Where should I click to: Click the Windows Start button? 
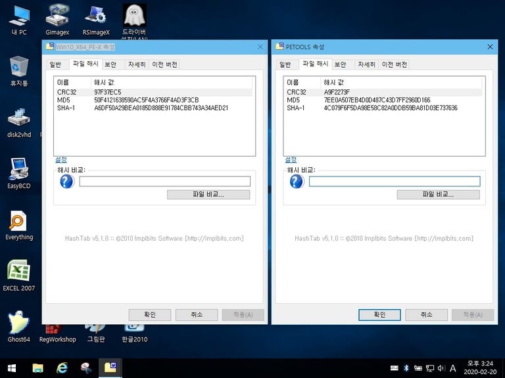[x=12, y=368]
